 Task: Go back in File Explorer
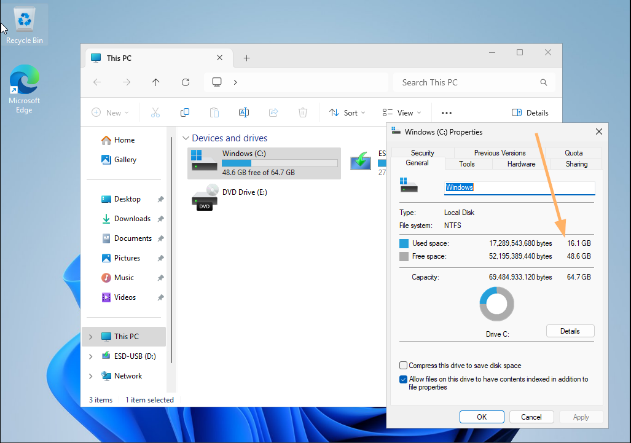pos(97,82)
